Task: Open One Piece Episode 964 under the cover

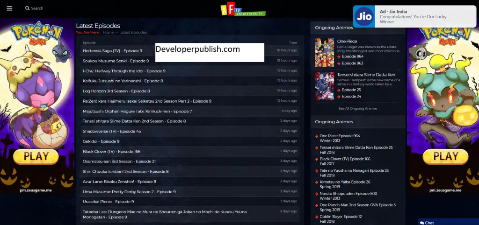Action: click(x=353, y=56)
